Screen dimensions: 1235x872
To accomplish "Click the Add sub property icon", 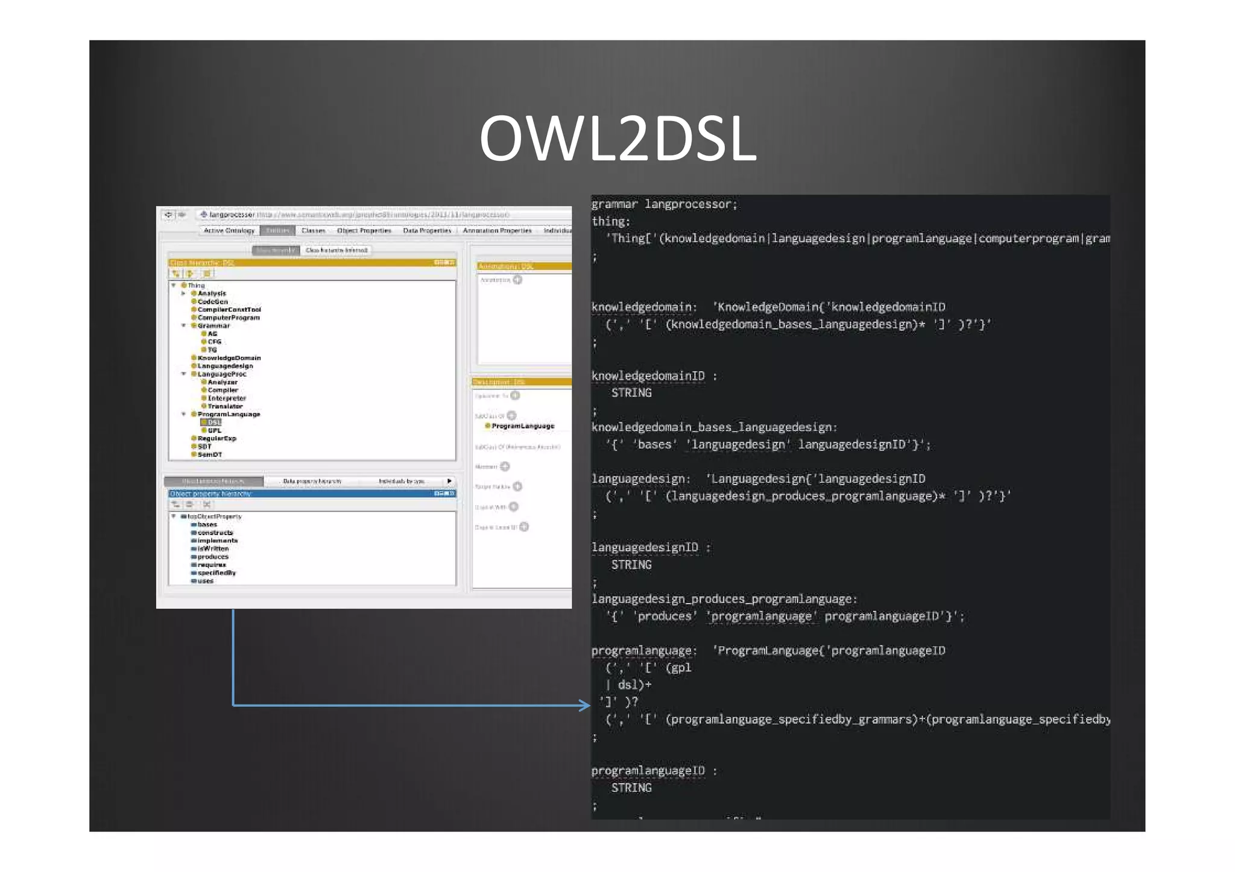I will pos(176,504).
